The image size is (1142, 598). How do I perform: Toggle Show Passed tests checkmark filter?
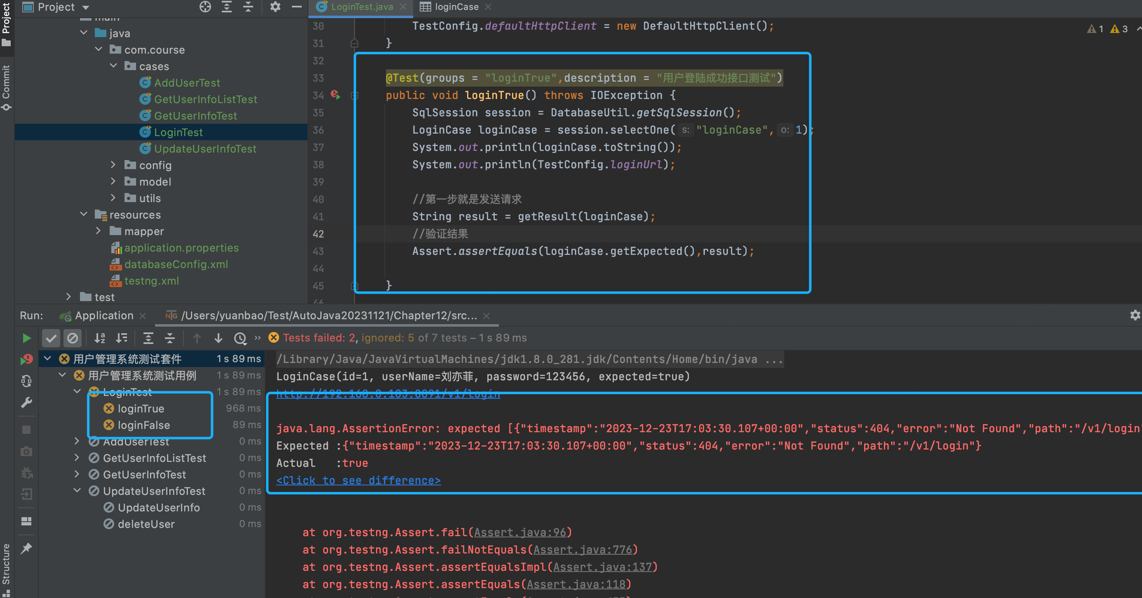pyautogui.click(x=51, y=339)
